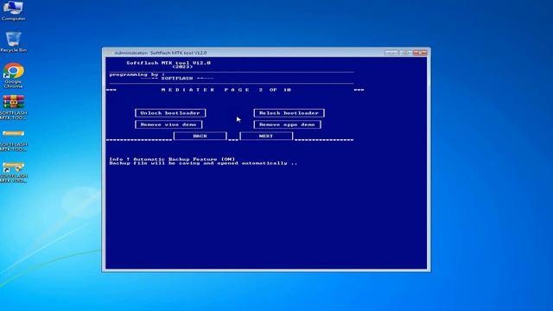Minimize the Softflash MTK tool window

pyautogui.click(x=391, y=53)
